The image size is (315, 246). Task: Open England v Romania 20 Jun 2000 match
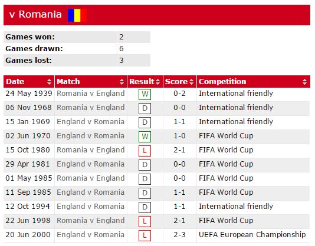pyautogui.click(x=90, y=235)
